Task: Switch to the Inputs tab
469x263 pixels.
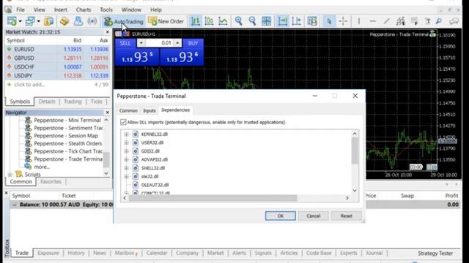Action: [x=149, y=110]
